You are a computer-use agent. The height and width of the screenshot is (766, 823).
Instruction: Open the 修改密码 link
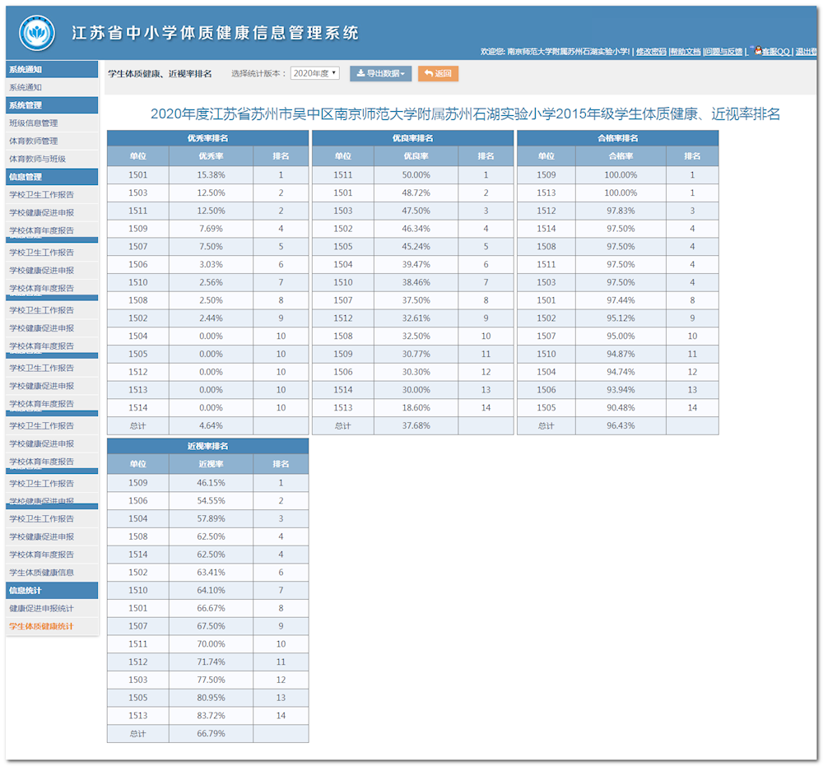651,51
